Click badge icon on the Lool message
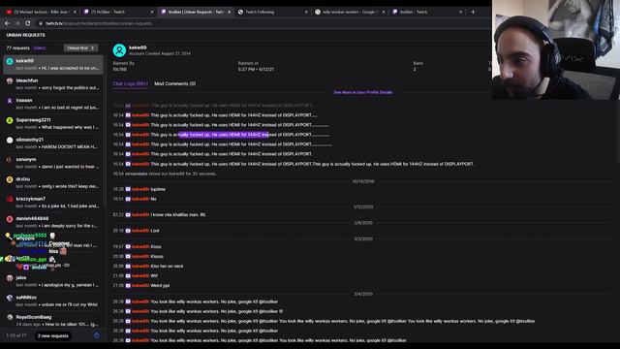This screenshot has height=349, width=620. tap(128, 231)
